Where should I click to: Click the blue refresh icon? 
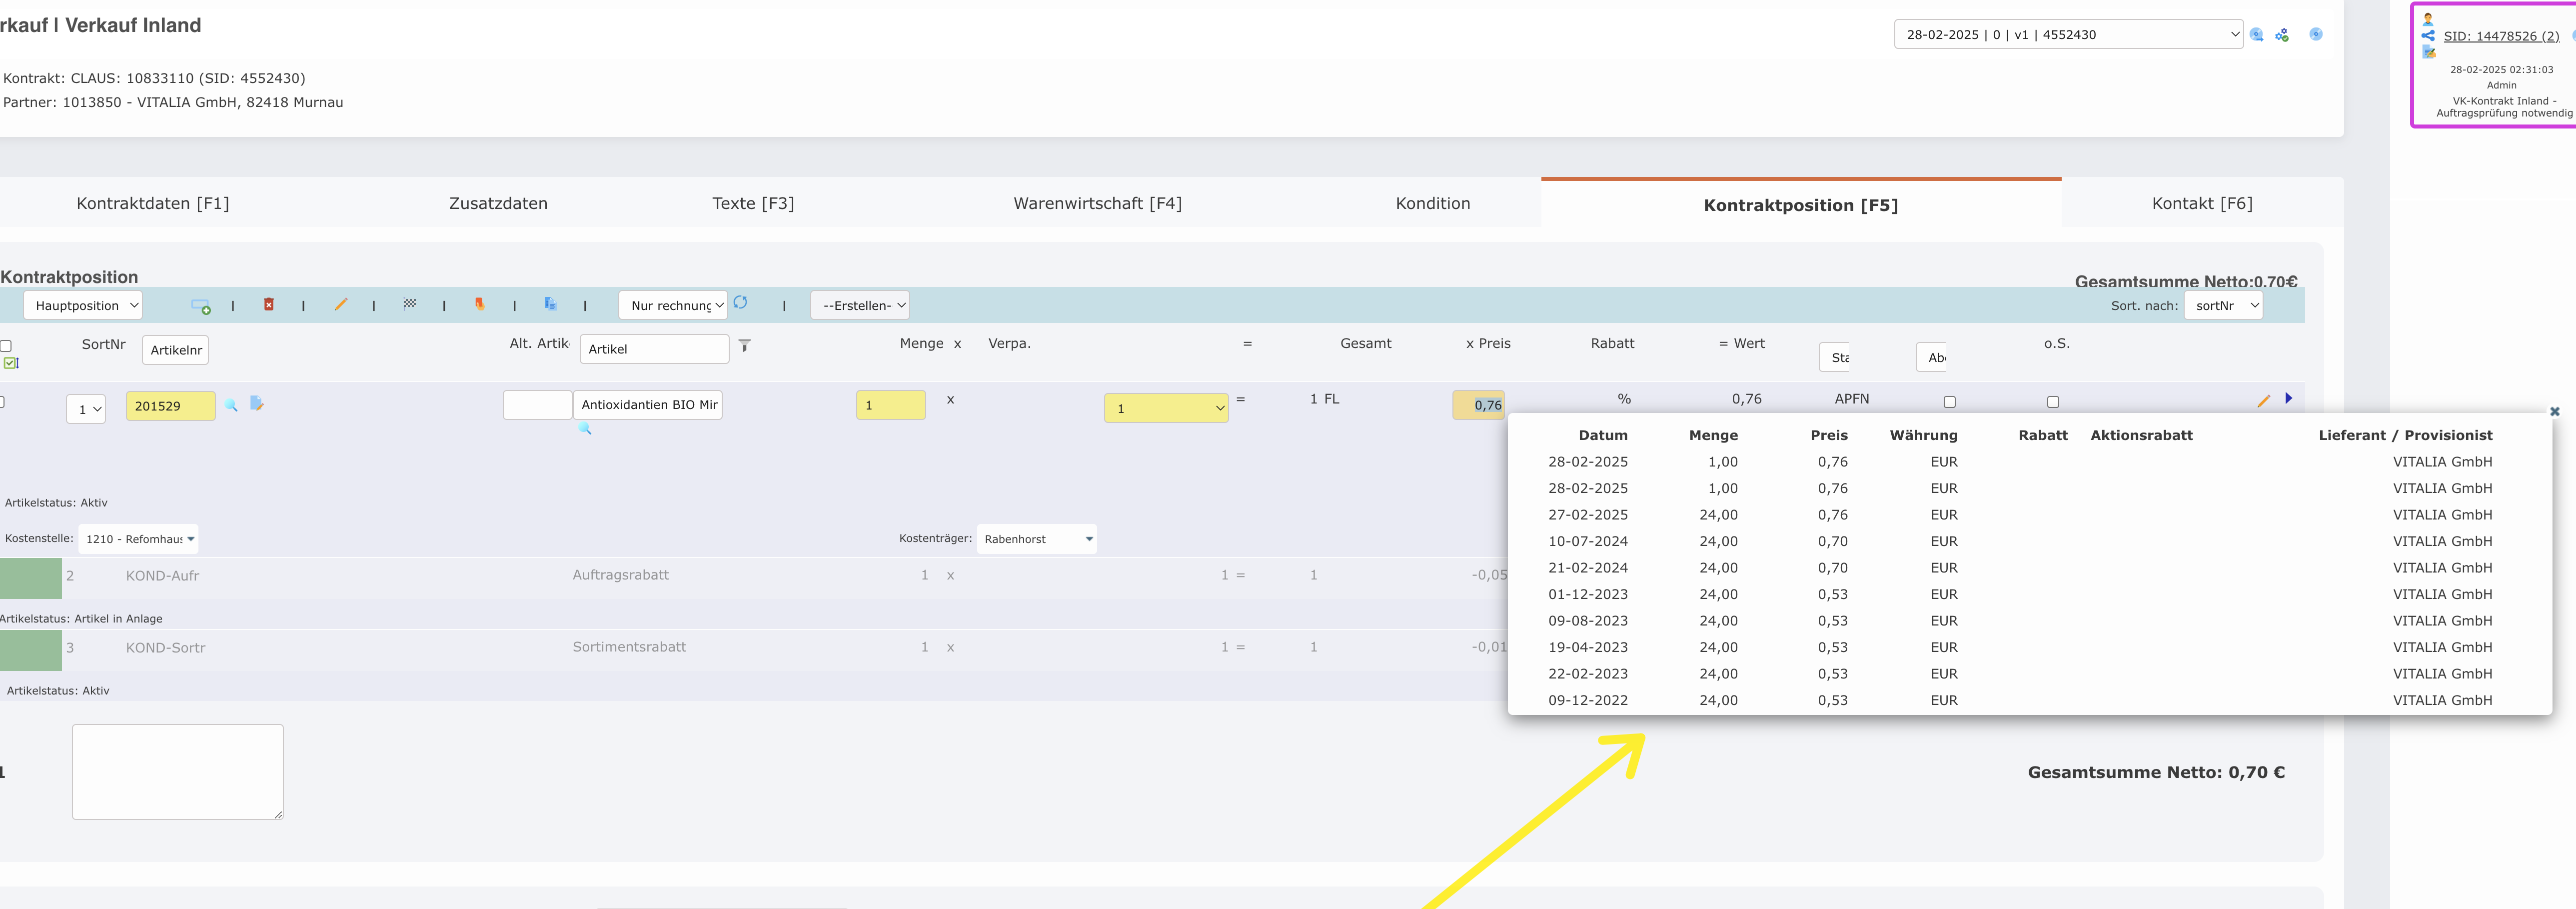pyautogui.click(x=740, y=303)
